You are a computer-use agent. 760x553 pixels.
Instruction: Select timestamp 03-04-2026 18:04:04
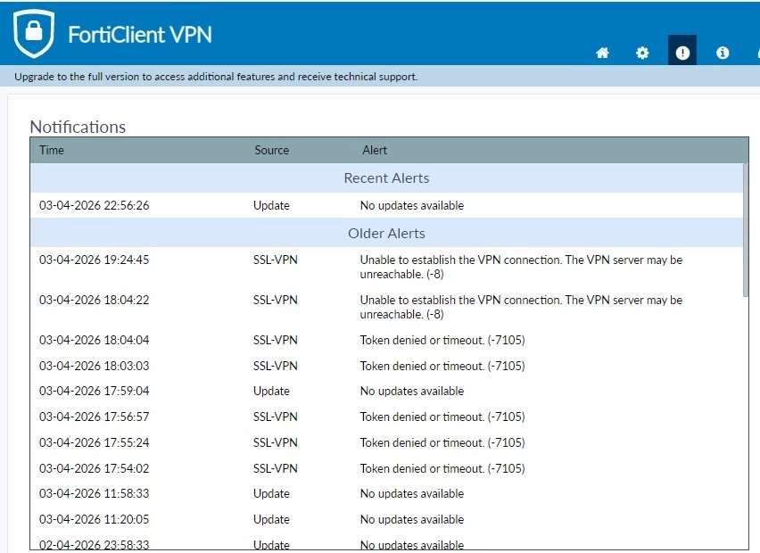(x=94, y=340)
